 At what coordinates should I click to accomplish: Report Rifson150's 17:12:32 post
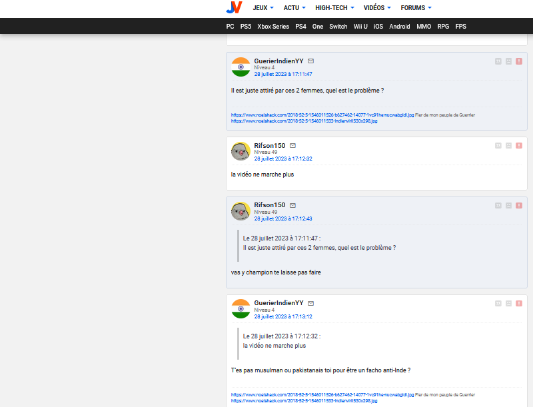[519, 146]
